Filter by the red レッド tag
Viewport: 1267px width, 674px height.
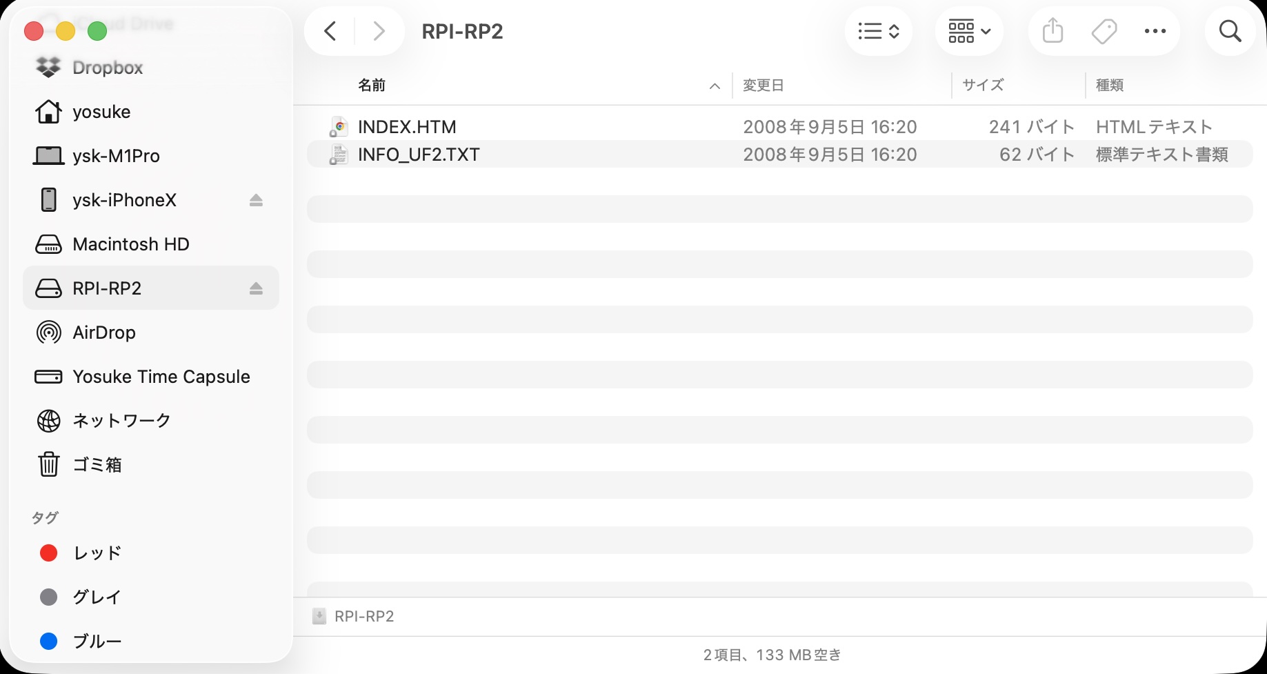click(x=97, y=553)
